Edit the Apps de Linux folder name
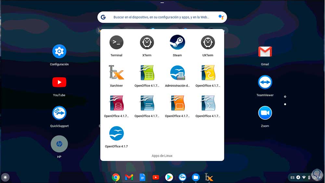 (x=162, y=156)
